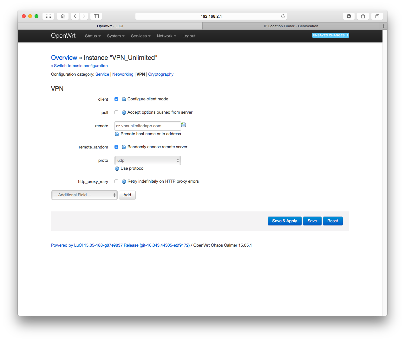
Task: Click the Safari address bar
Action: (211, 16)
